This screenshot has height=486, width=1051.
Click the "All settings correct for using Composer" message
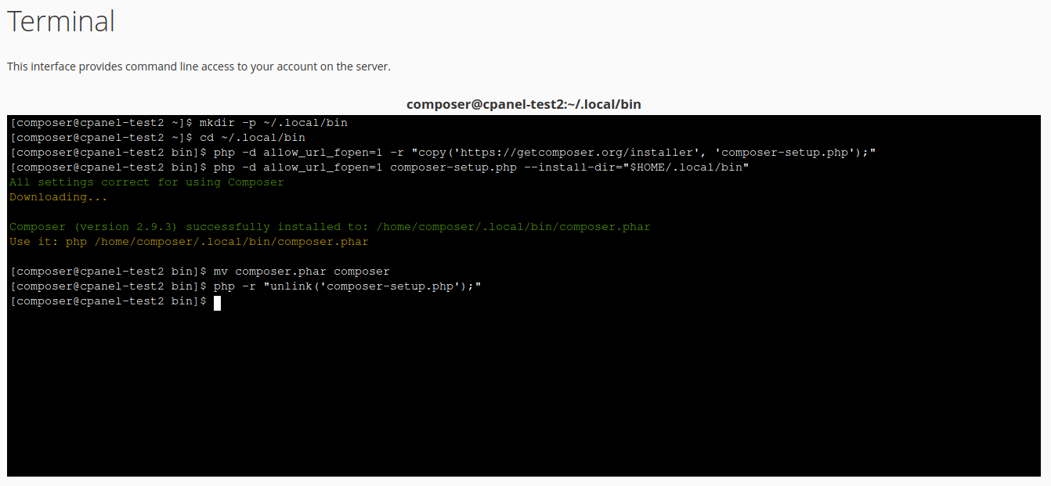point(146,182)
